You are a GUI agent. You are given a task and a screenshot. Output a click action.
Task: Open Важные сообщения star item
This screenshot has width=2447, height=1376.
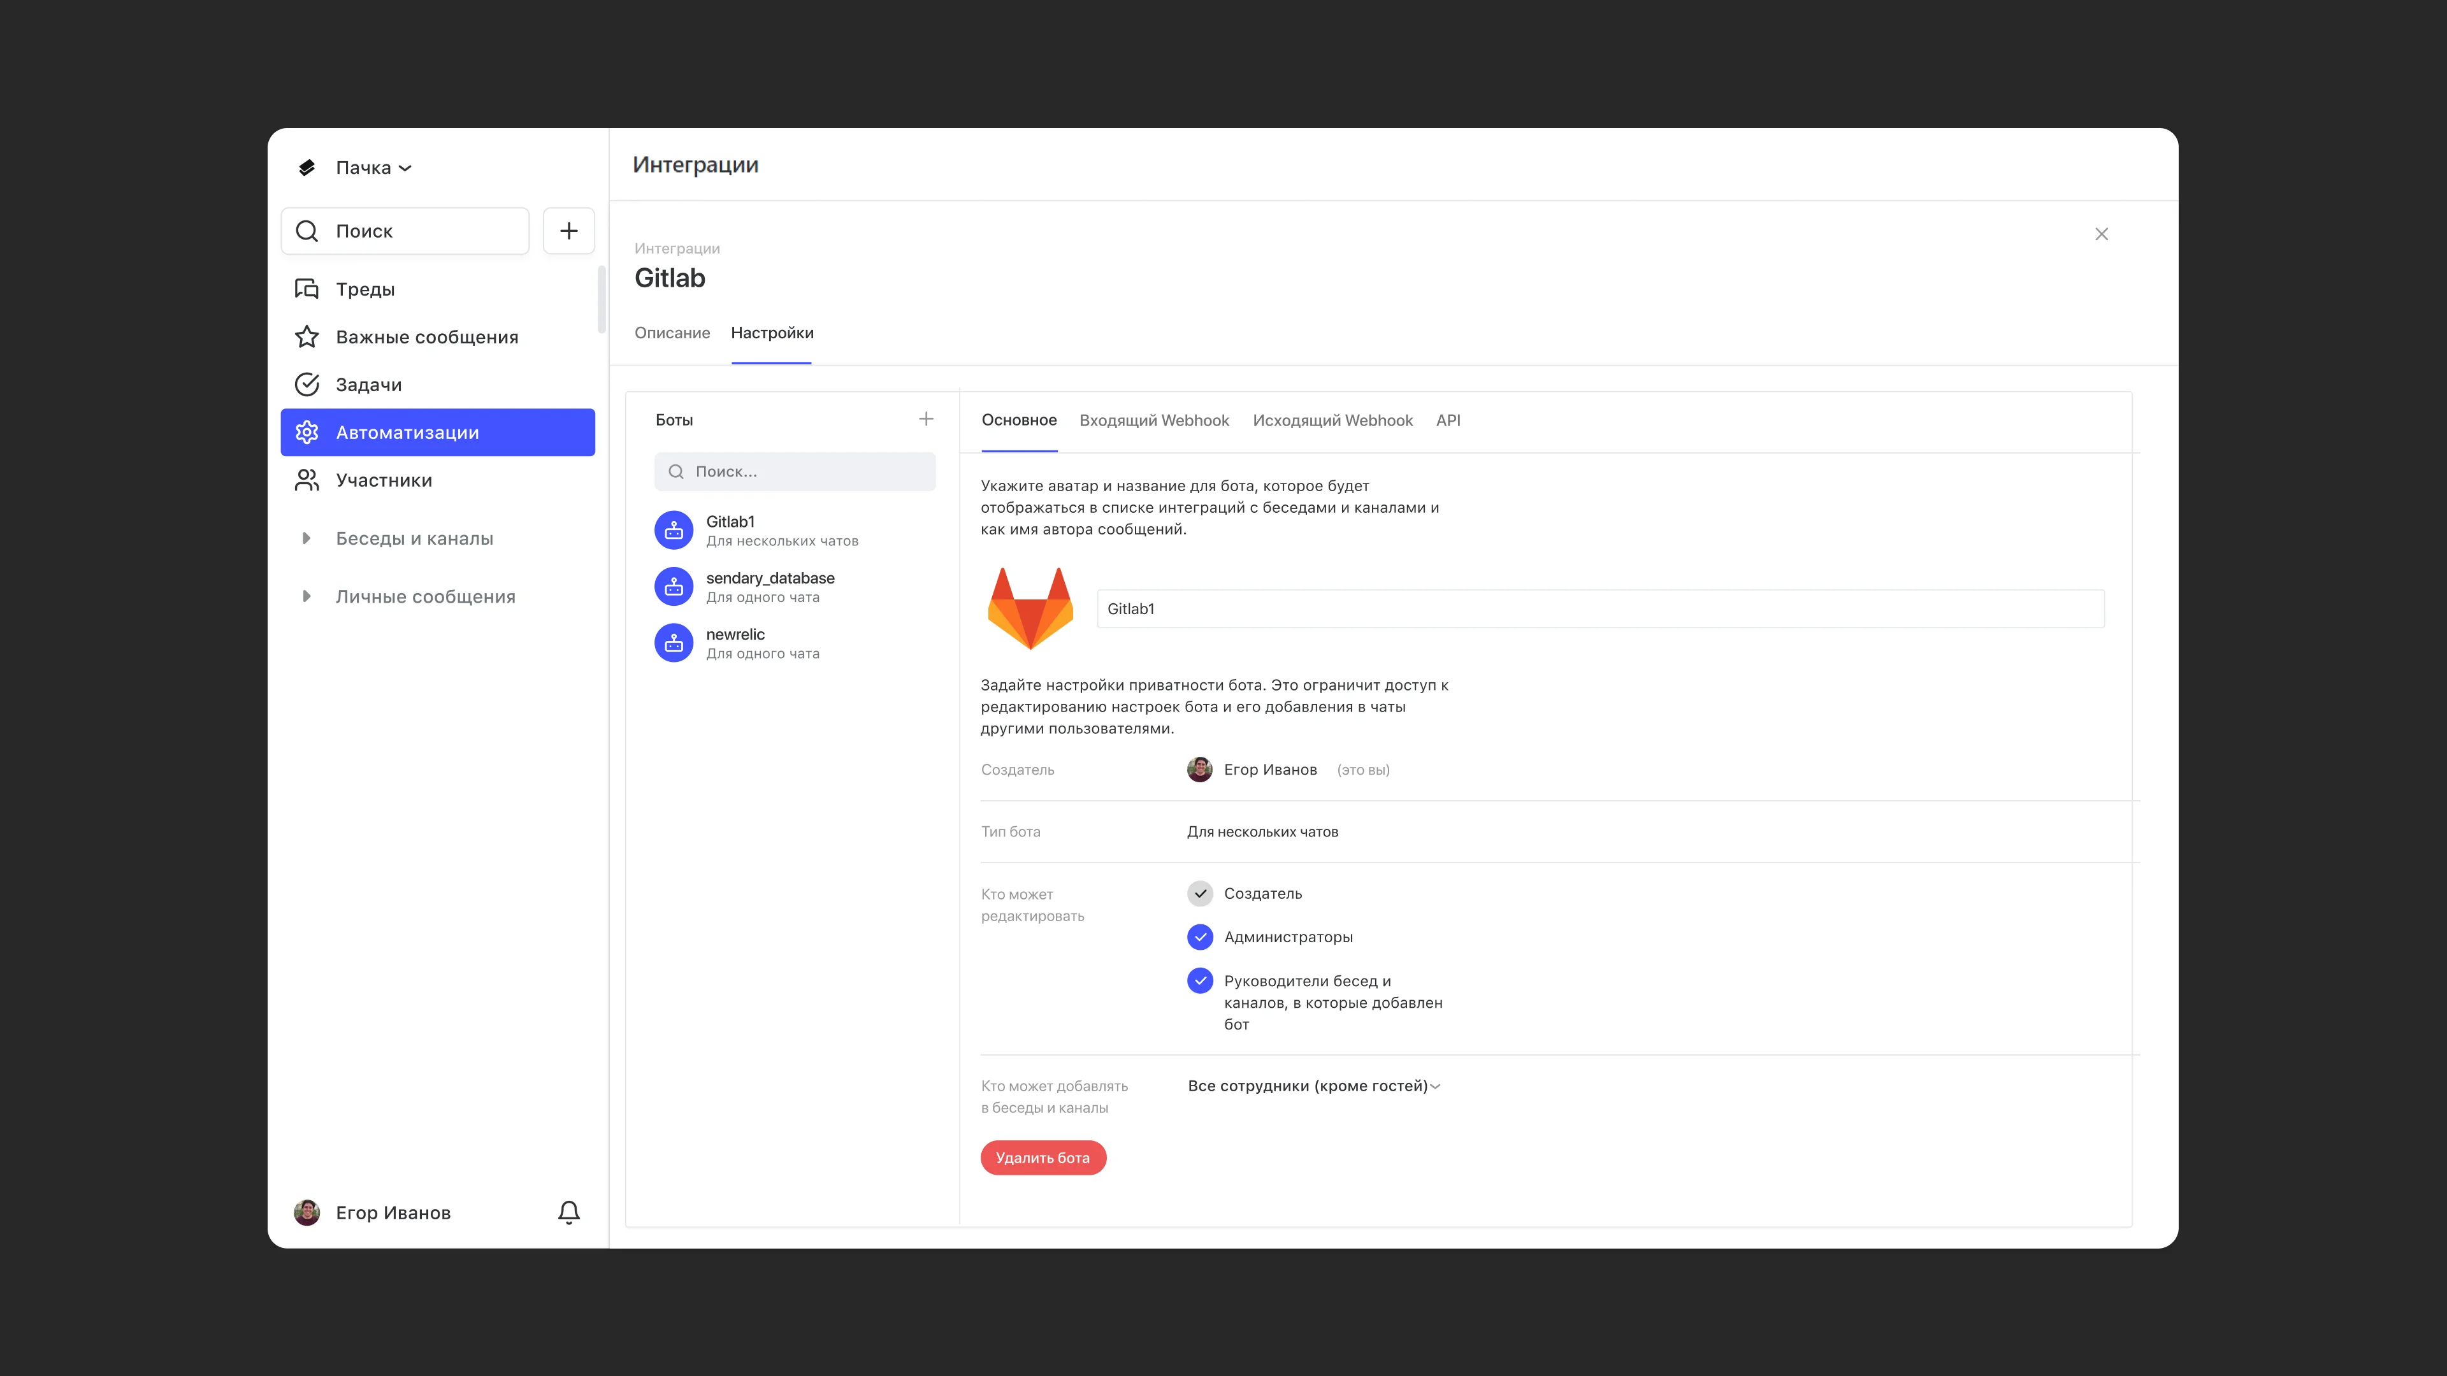tap(426, 337)
